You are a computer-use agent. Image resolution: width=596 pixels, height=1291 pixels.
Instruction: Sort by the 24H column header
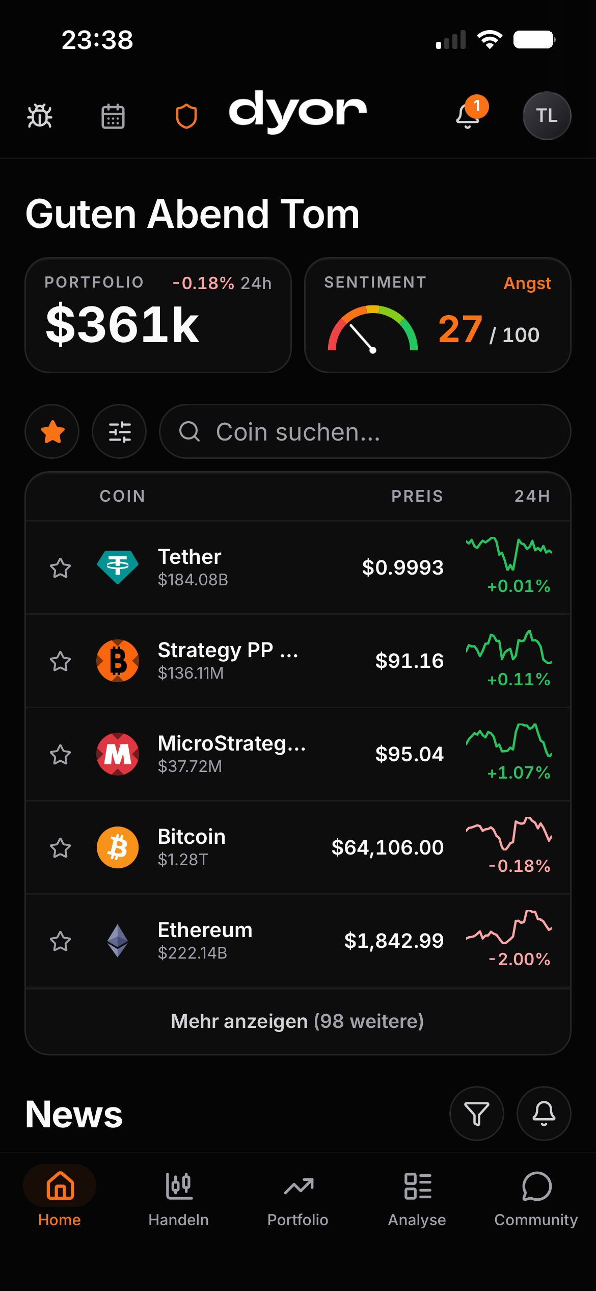click(x=532, y=496)
